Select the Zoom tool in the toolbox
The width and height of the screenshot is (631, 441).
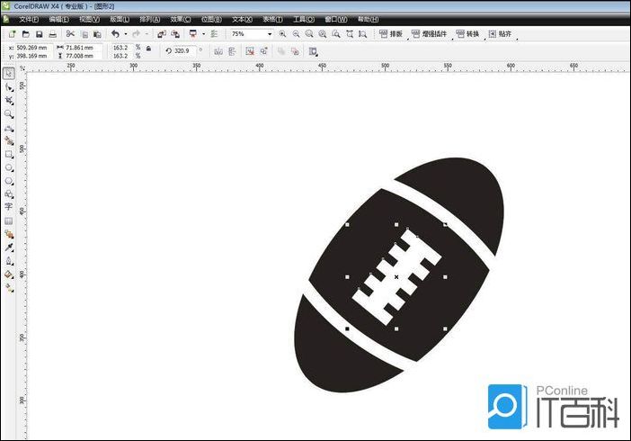point(8,114)
